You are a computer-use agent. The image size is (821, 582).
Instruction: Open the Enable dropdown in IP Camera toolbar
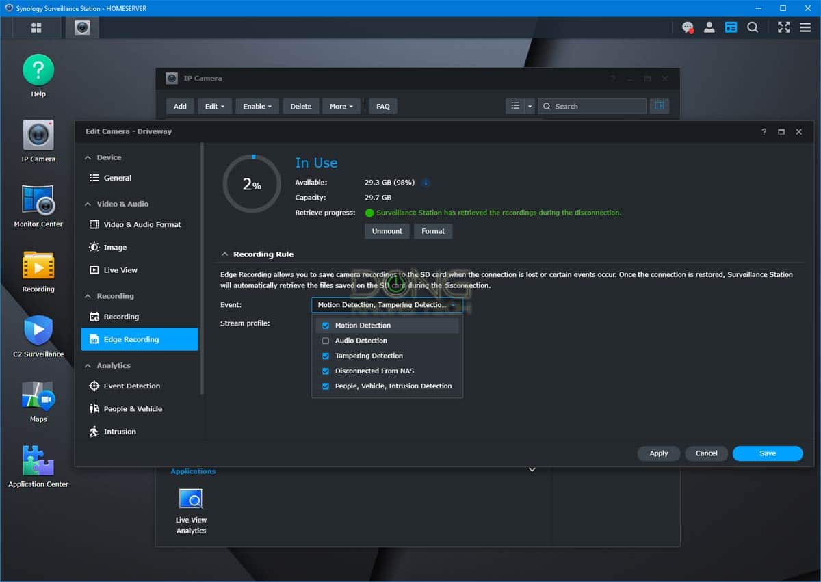pos(257,106)
